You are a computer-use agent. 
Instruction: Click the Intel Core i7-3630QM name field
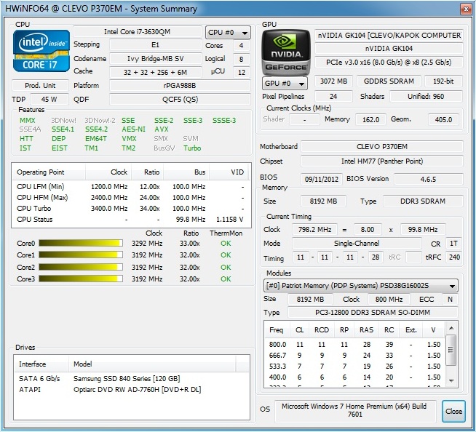[138, 31]
